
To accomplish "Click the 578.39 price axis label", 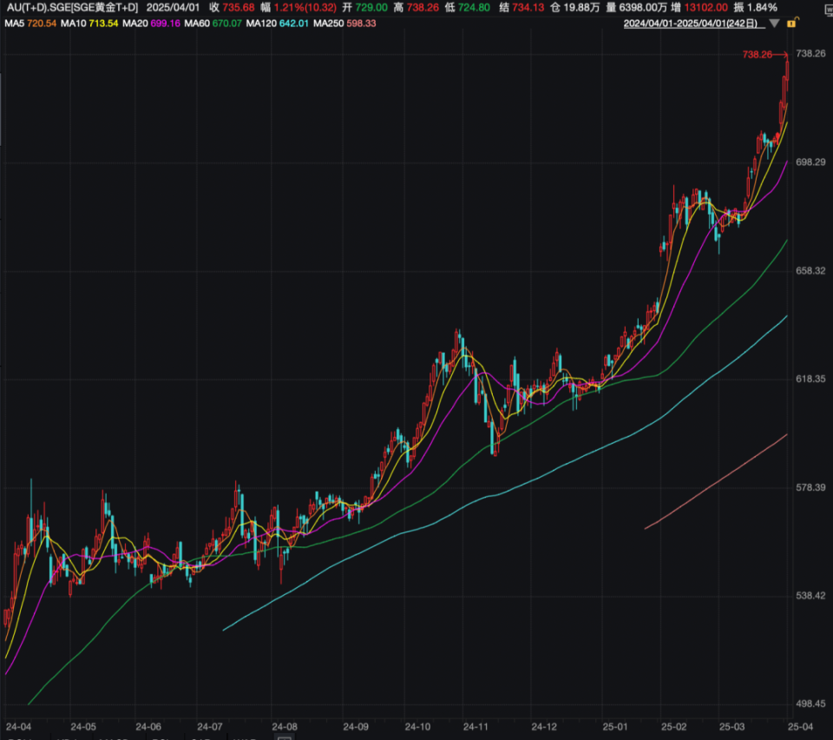I will tap(810, 488).
